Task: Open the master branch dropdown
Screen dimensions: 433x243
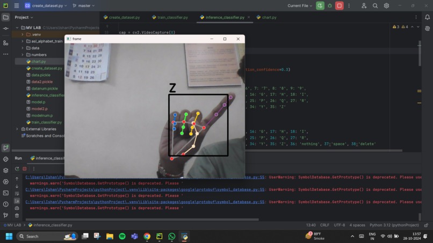Action: point(84,5)
